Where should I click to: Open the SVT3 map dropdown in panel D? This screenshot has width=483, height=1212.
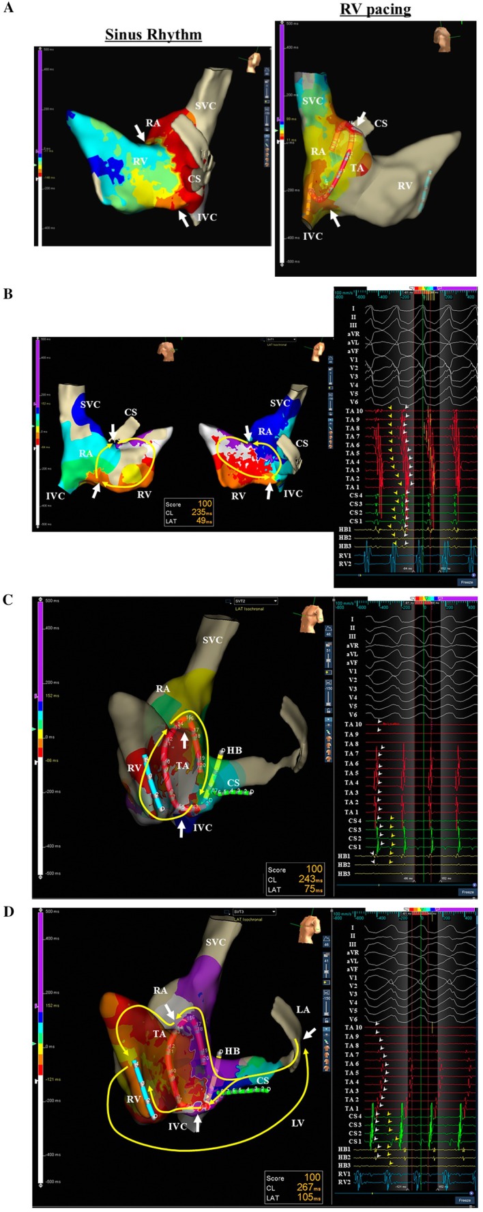click(x=254, y=911)
